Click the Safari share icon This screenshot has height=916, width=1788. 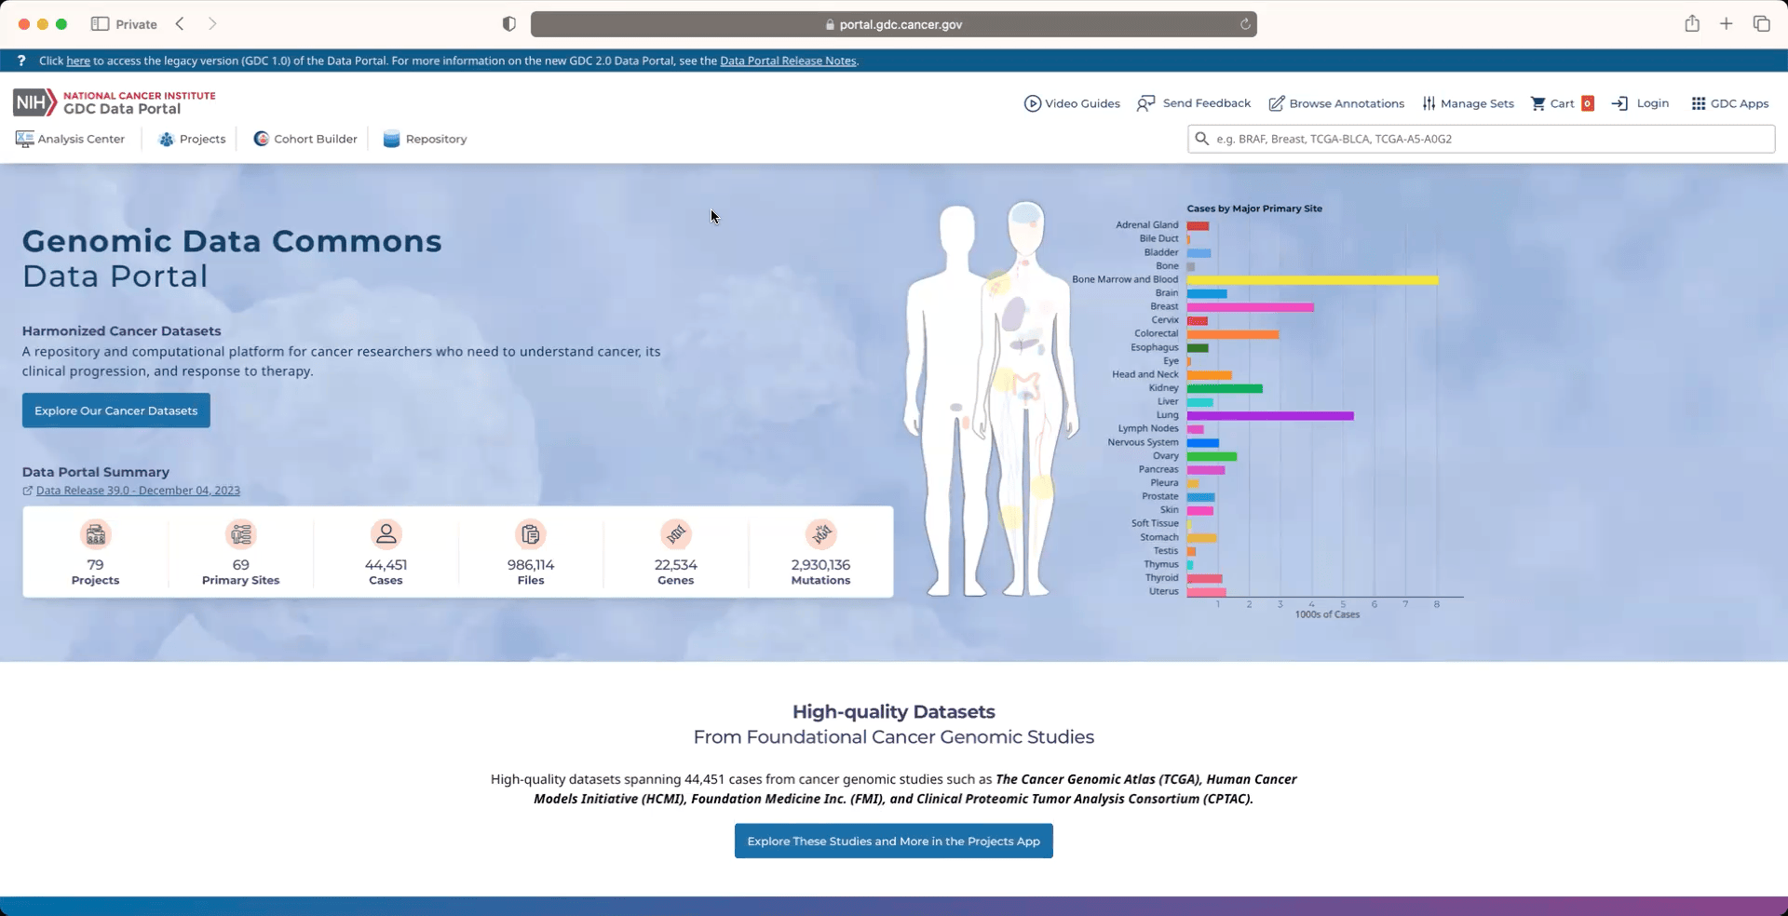click(x=1691, y=24)
